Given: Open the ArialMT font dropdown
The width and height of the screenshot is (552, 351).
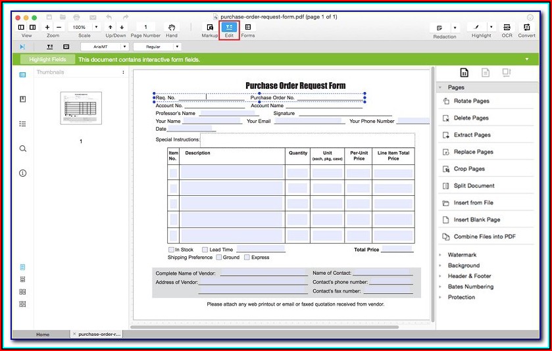Looking at the screenshot, I should pos(104,47).
